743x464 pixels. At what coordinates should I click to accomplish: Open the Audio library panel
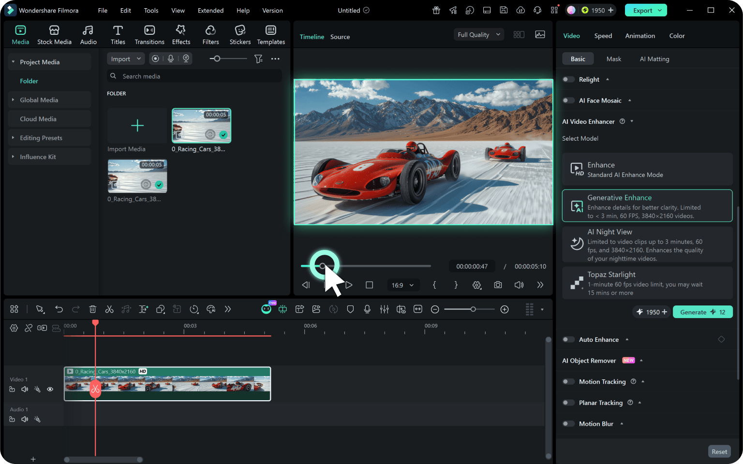(88, 35)
